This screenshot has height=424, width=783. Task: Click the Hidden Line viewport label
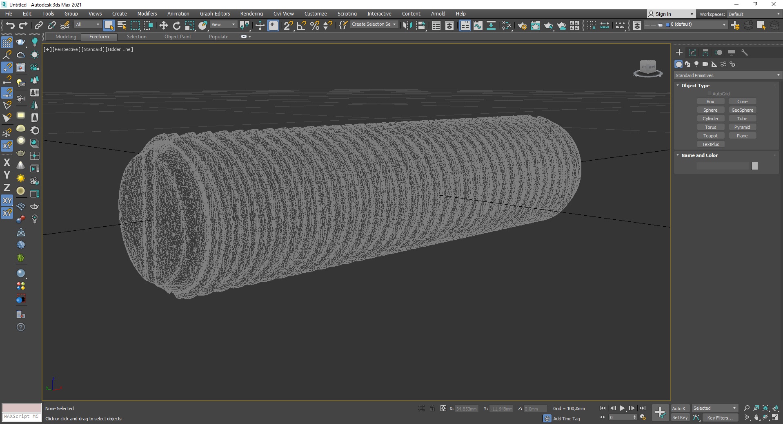coord(119,49)
